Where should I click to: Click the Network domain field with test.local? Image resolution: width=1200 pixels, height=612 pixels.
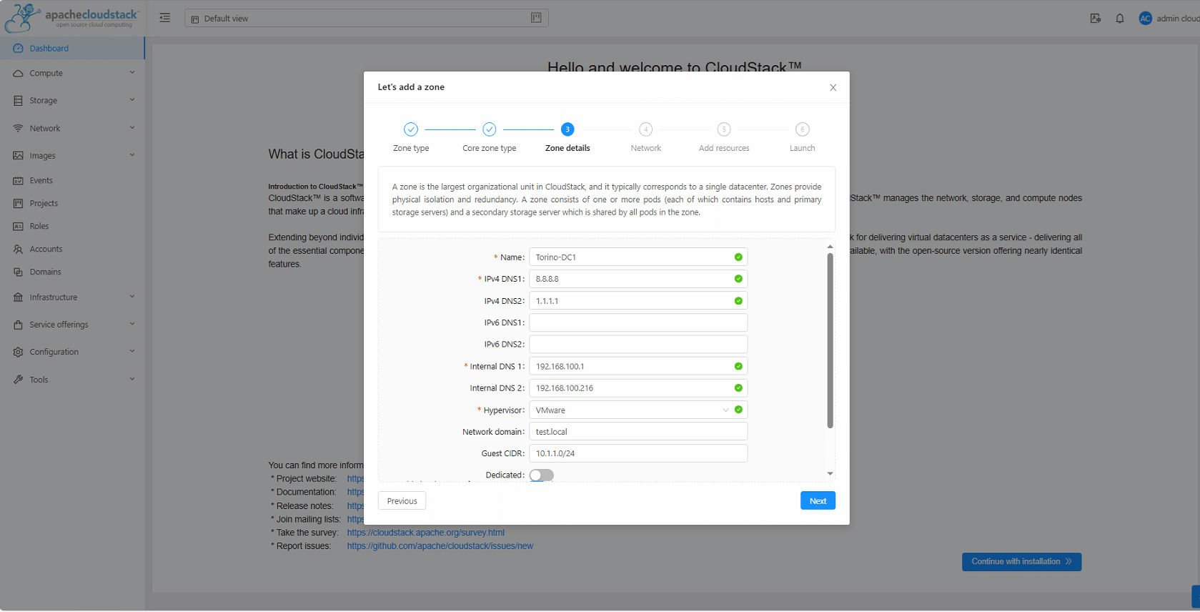(638, 432)
